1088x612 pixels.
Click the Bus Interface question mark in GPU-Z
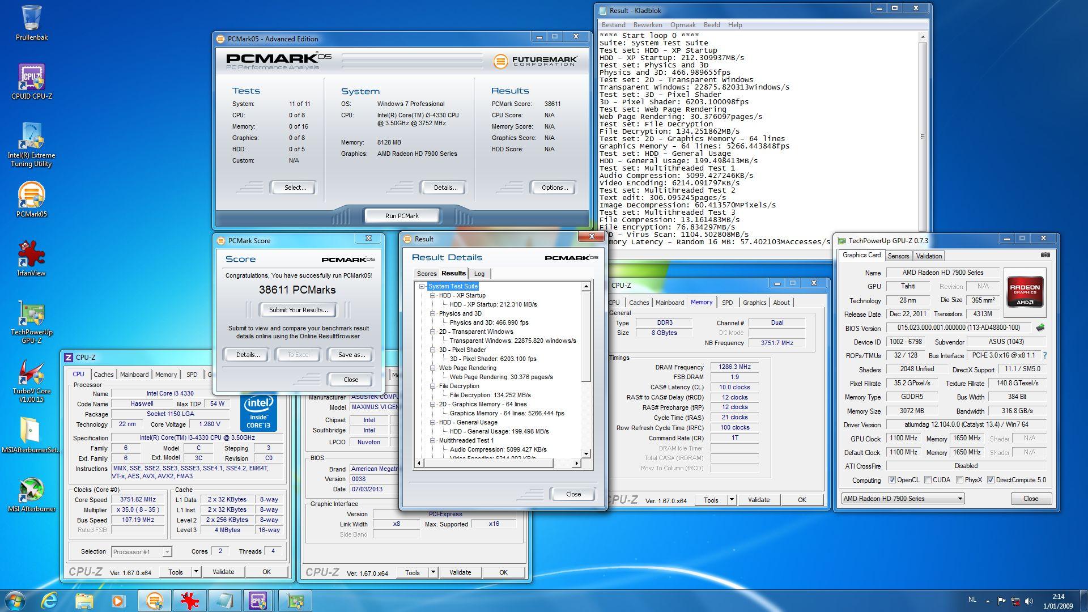coord(1045,355)
